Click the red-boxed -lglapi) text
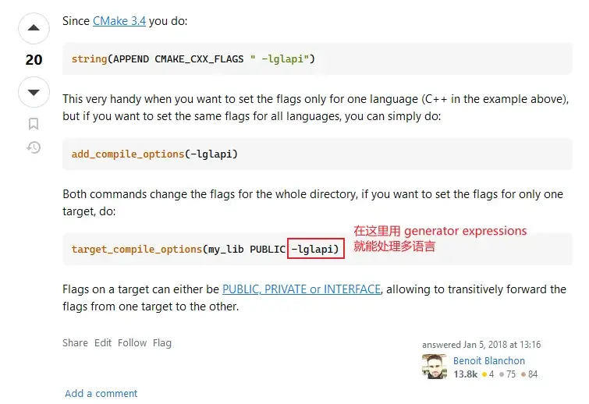The image size is (589, 404). pyautogui.click(x=315, y=250)
